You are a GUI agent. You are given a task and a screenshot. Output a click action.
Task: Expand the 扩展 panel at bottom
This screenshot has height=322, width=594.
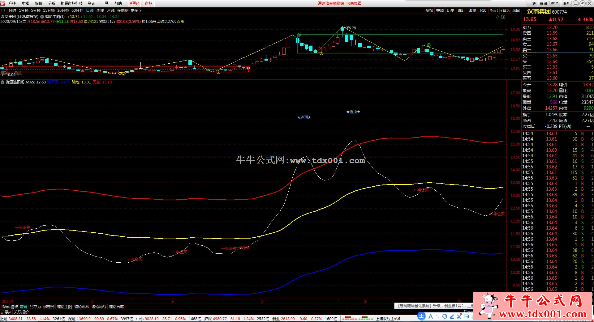tap(6, 312)
